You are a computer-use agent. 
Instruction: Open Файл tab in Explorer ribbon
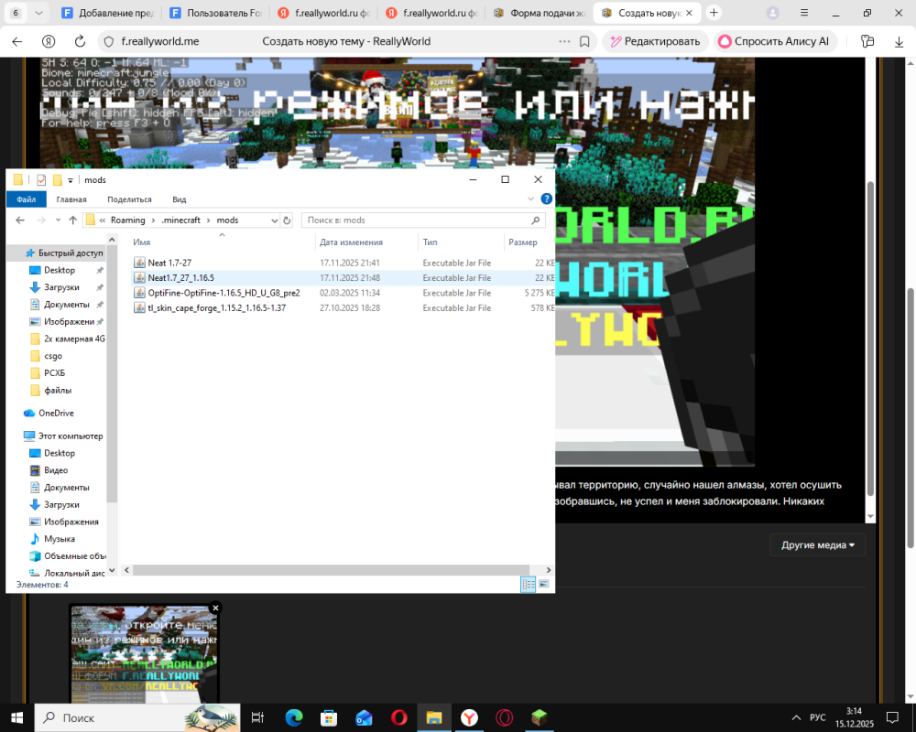(27, 199)
